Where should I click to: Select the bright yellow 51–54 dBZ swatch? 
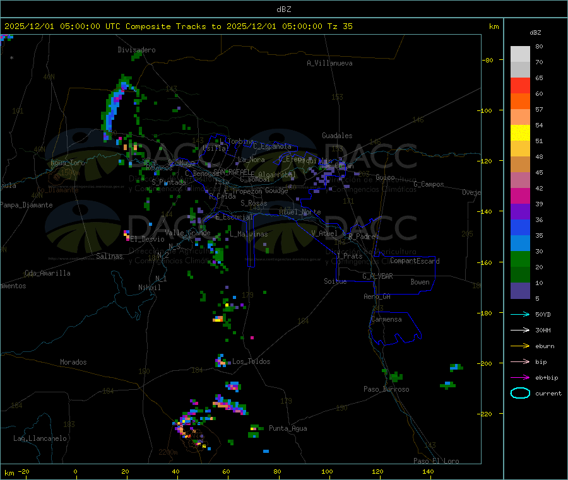click(x=520, y=133)
